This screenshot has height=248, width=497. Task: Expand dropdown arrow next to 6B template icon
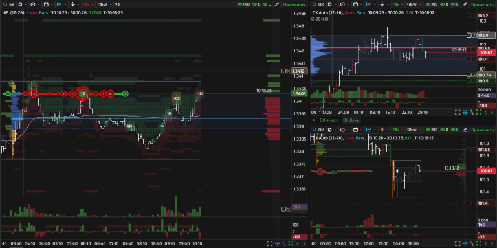[26, 5]
